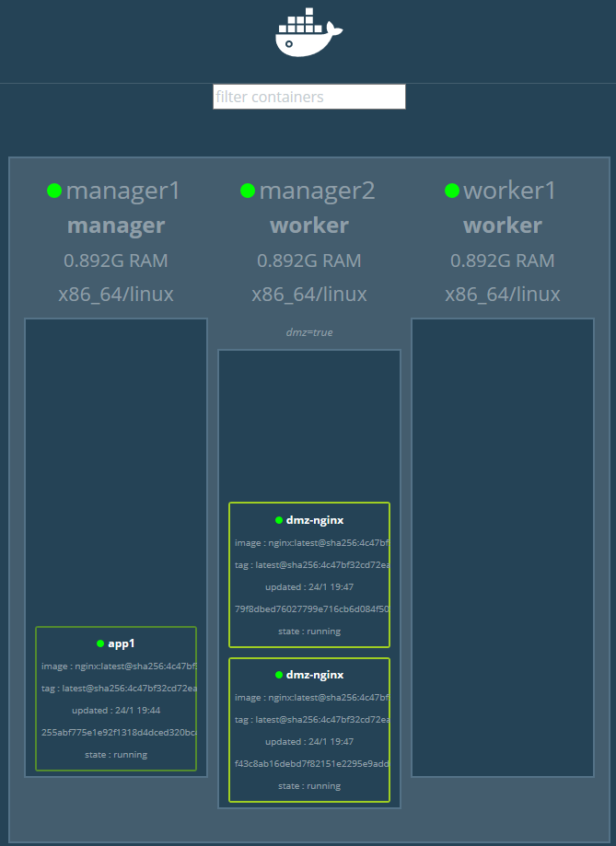Click the green dot next to app1

click(x=100, y=643)
